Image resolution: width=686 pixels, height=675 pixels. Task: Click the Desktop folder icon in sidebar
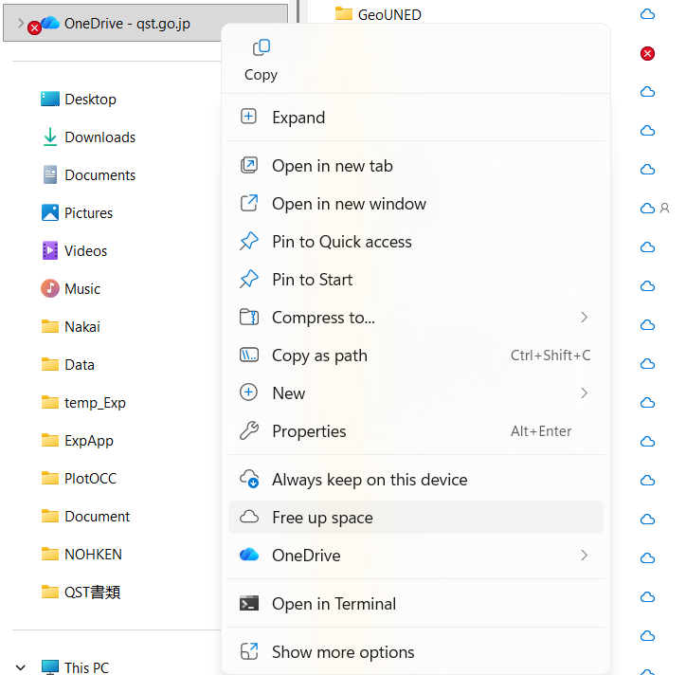(x=50, y=99)
